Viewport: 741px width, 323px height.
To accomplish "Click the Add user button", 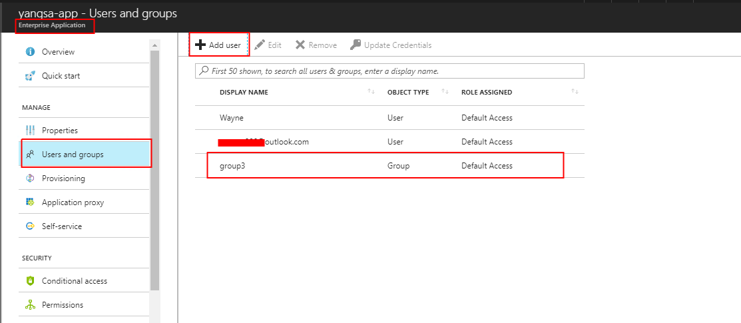I will coord(219,45).
